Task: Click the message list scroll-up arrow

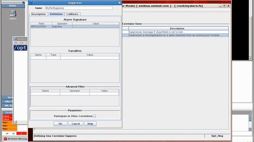Action: [x=250, y=116]
